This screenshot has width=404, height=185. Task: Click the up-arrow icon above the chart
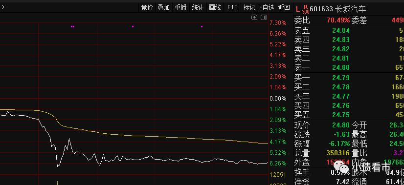pos(254,18)
